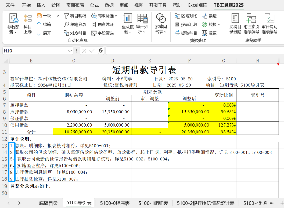Viewport: 284px width, 208px height.
Task: Switch to the 公式 ribbon tab
Action: coord(94,5)
